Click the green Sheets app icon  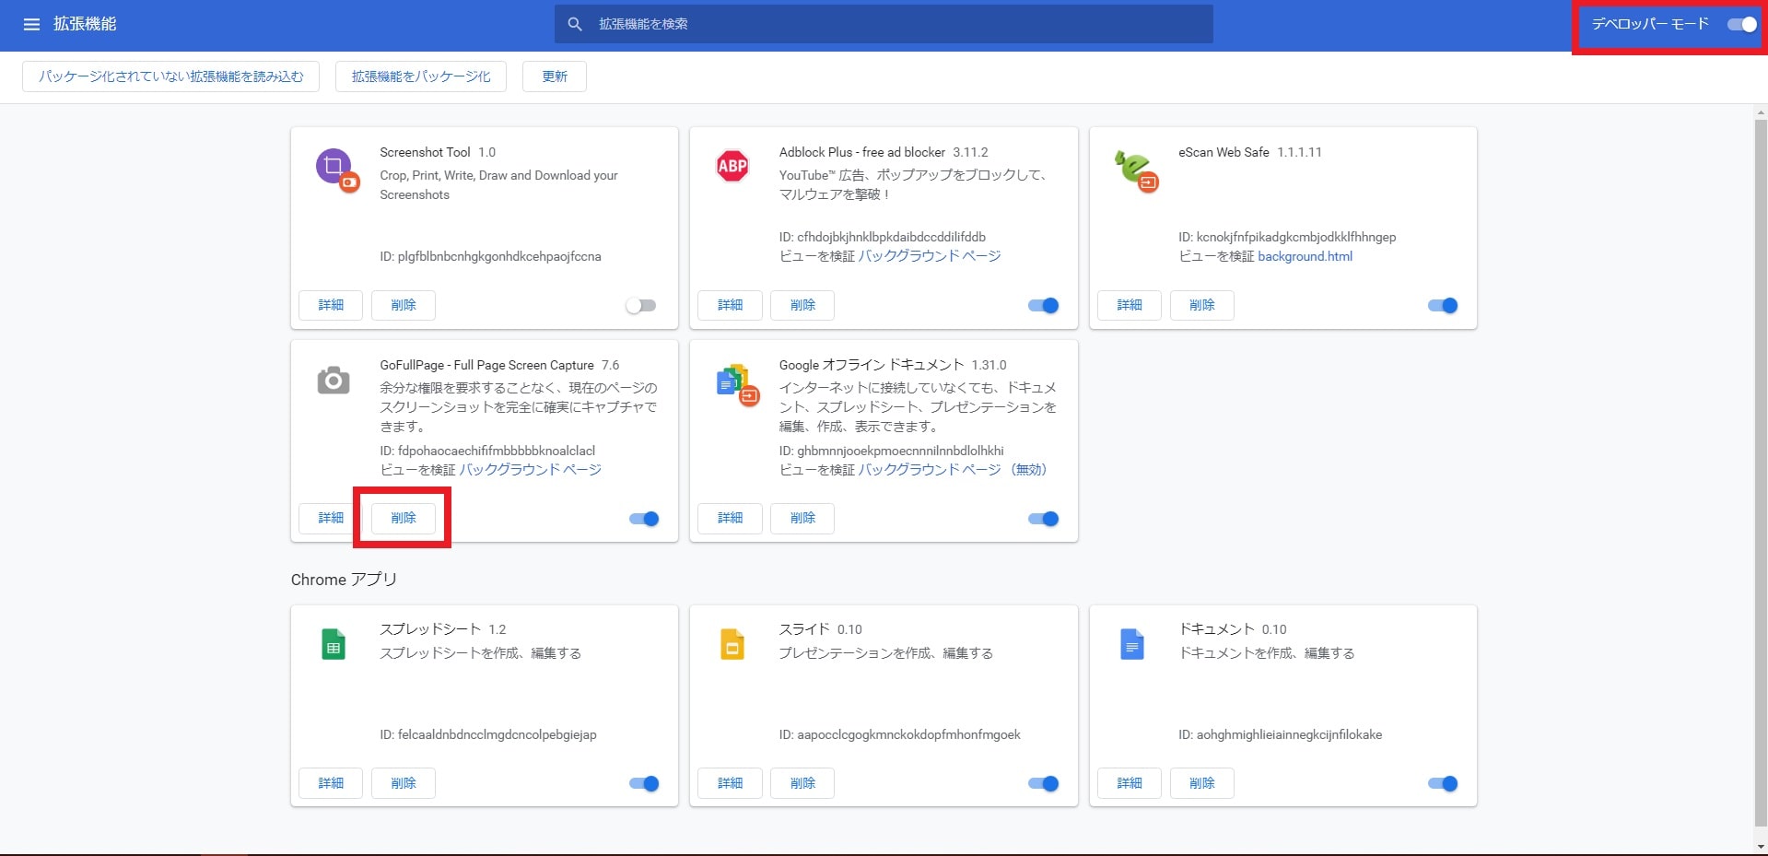click(x=334, y=644)
